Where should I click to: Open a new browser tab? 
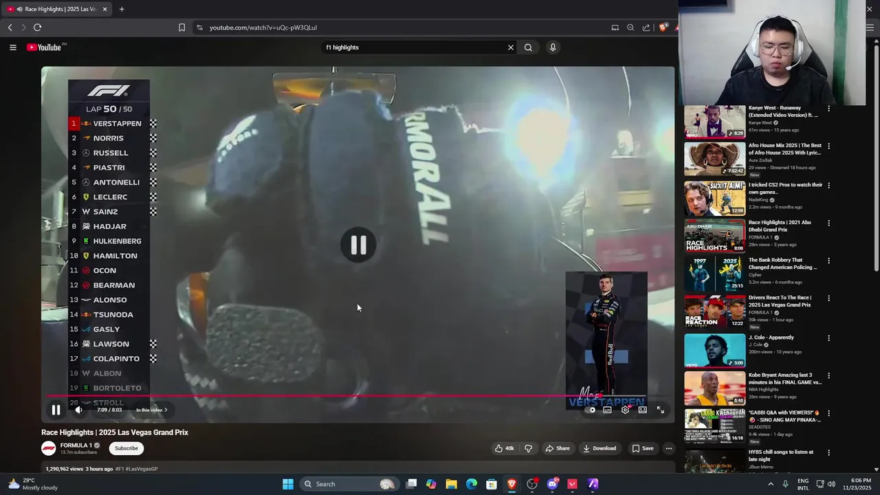(122, 9)
